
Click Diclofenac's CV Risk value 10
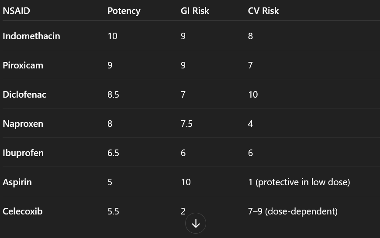(253, 95)
